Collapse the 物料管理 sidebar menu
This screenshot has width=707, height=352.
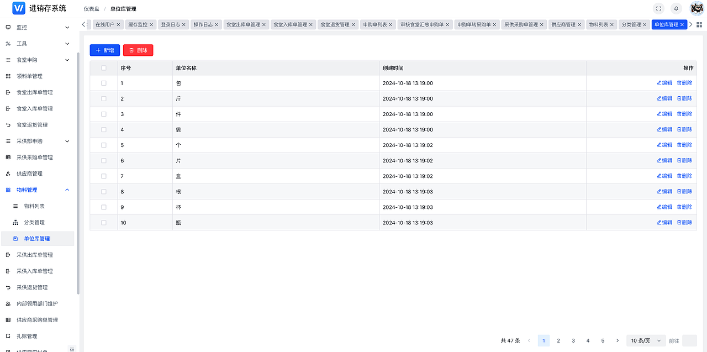click(37, 190)
